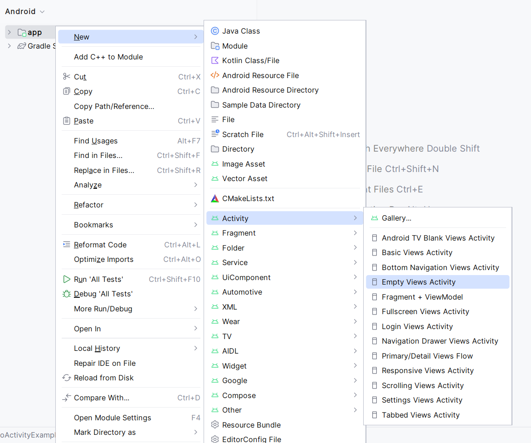Click the Copy icon in context menu

click(66, 91)
